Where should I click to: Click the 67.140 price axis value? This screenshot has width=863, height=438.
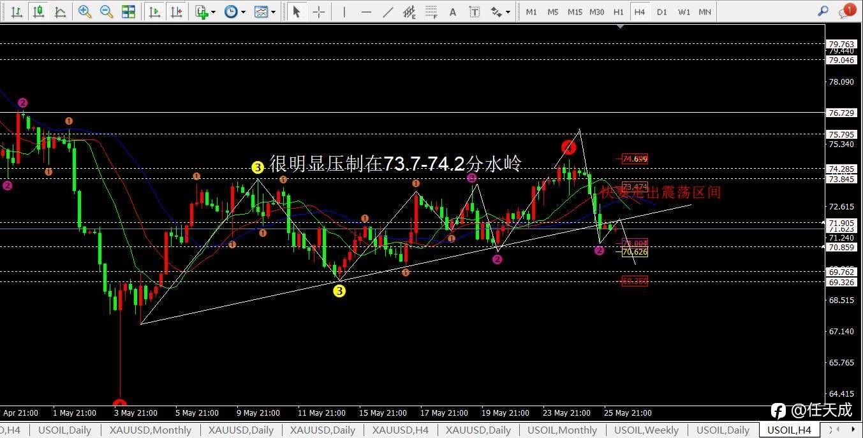click(x=841, y=332)
